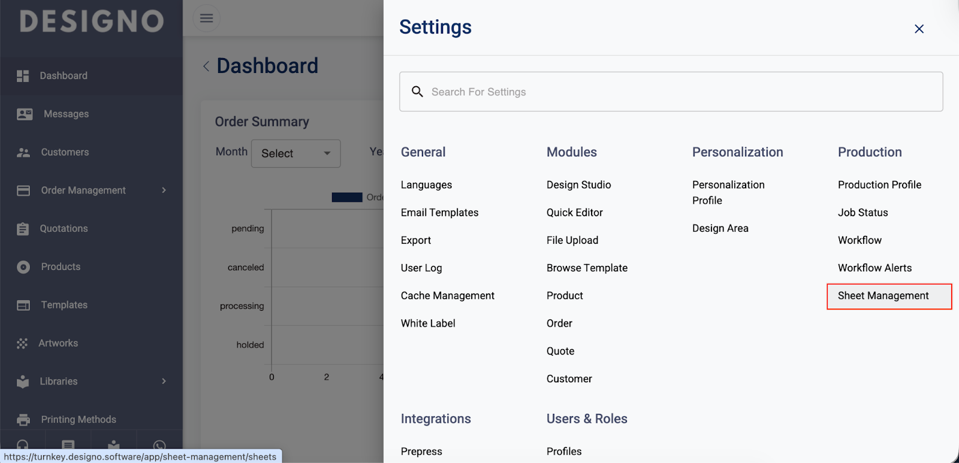
Task: Toggle the hamburger menu button
Action: [206, 19]
